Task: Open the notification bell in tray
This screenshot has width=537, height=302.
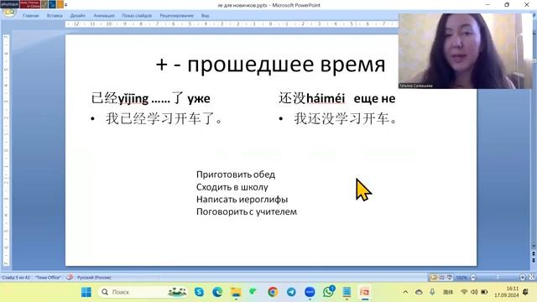Action: [x=526, y=292]
